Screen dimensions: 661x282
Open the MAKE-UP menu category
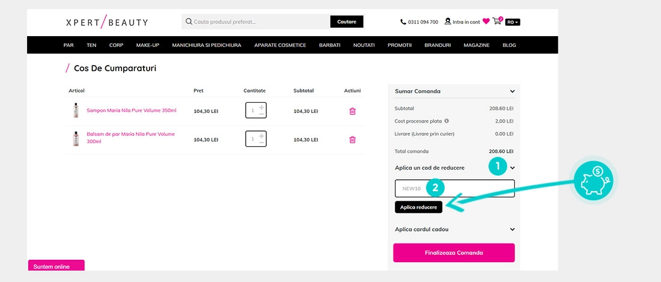pos(148,45)
